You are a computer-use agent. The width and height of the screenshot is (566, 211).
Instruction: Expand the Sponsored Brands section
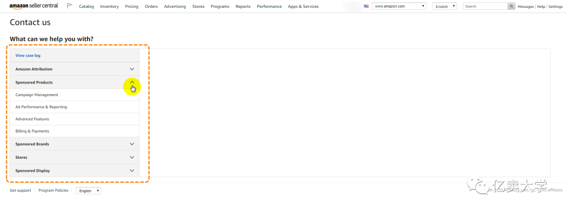pyautogui.click(x=74, y=144)
